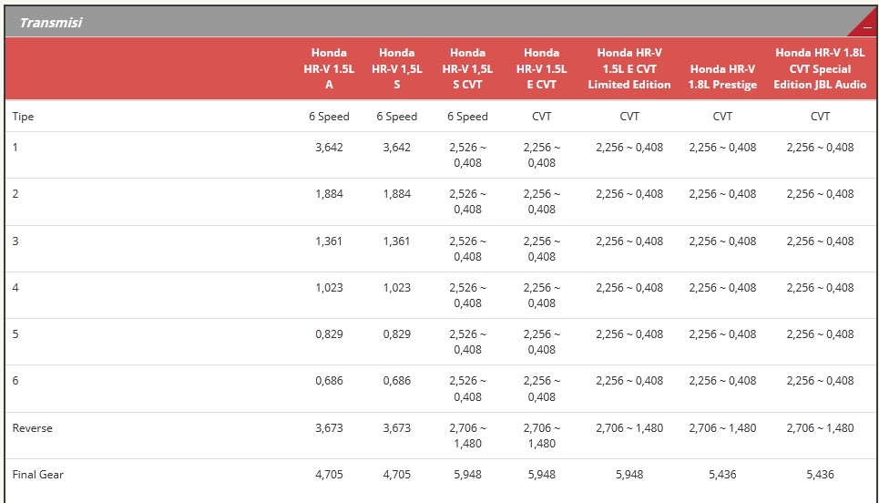Viewport: 879px width, 503px height.
Task: Click 2,706 ~ 1,480 Reverse in JBL Audio column
Action: 820,428
